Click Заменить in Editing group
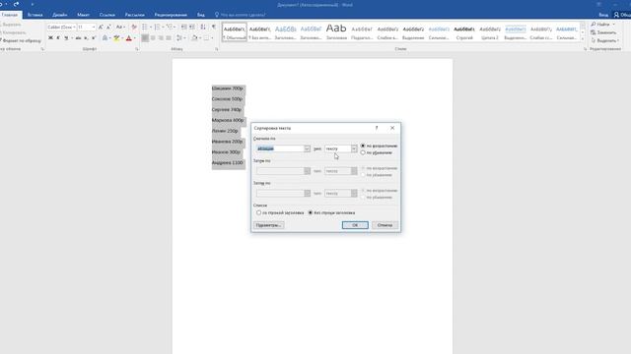The image size is (631, 354). click(x=603, y=32)
